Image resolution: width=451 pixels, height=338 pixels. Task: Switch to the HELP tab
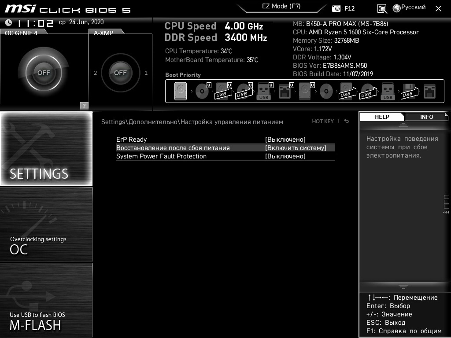tap(382, 117)
